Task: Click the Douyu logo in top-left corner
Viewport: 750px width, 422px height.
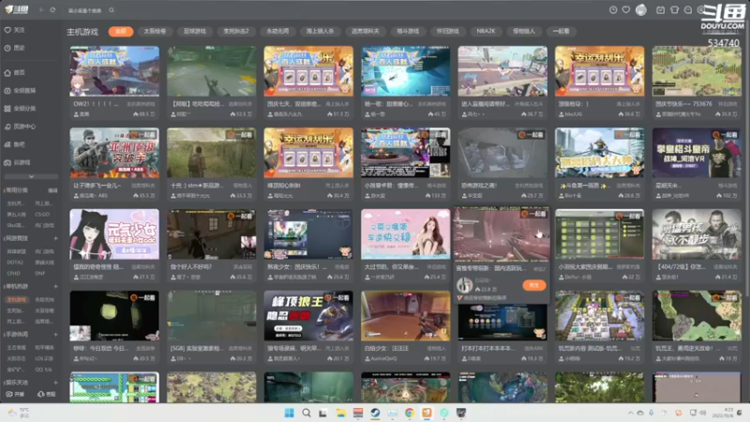Action: (x=17, y=9)
